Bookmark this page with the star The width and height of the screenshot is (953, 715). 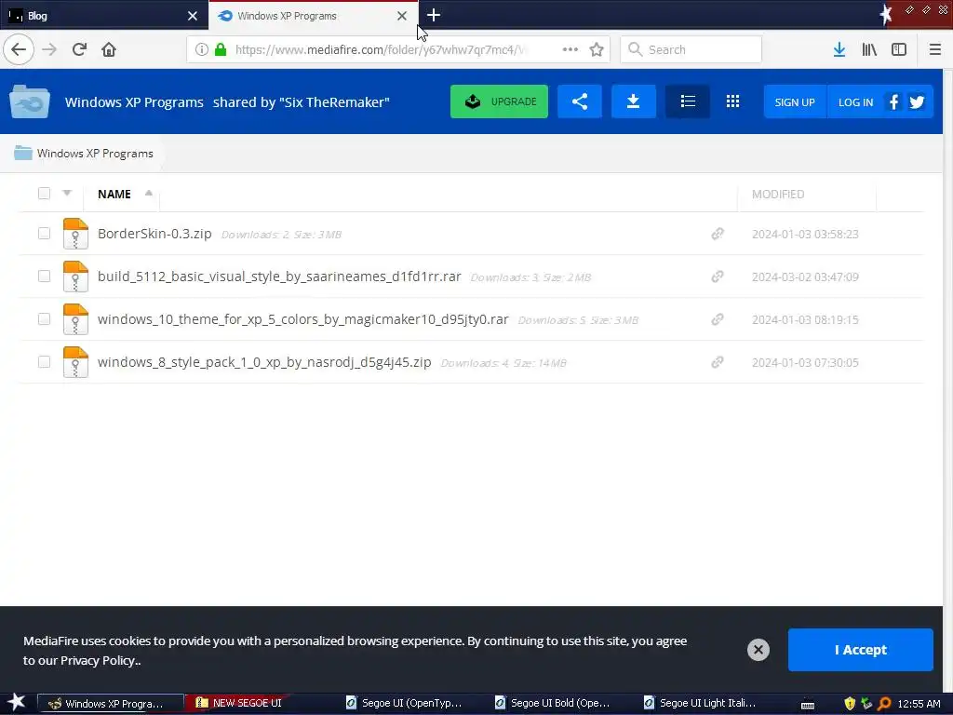pyautogui.click(x=597, y=49)
